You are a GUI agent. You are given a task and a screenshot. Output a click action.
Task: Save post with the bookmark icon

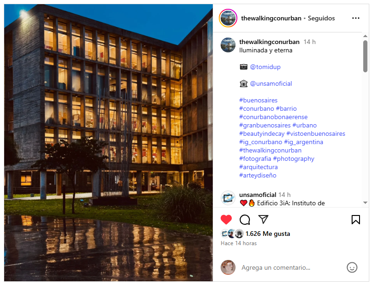pos(356,220)
